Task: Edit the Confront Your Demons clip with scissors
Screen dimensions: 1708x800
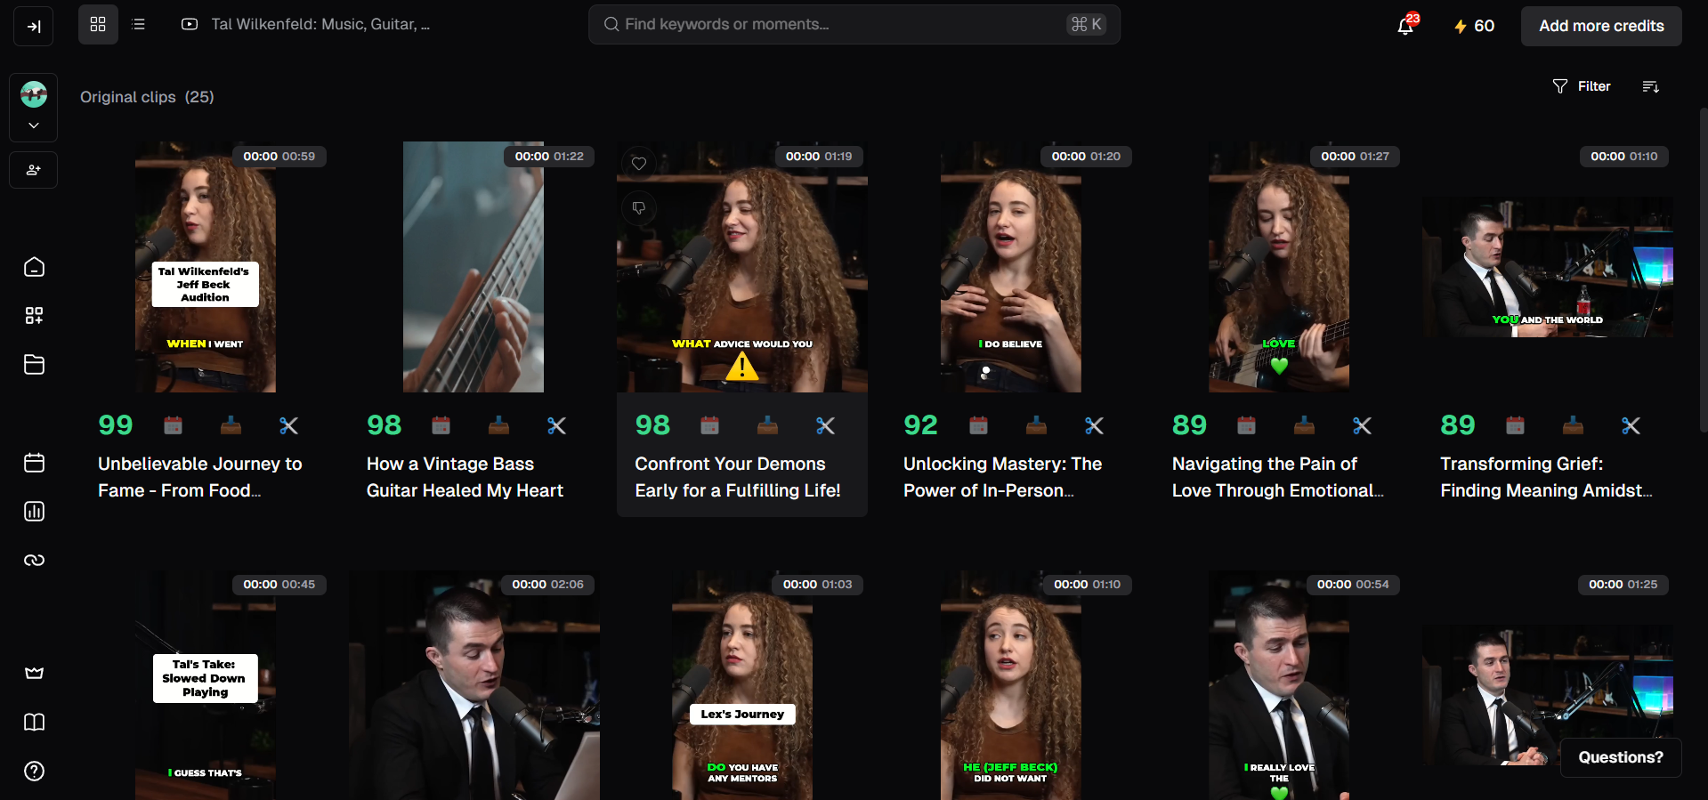Action: [826, 425]
